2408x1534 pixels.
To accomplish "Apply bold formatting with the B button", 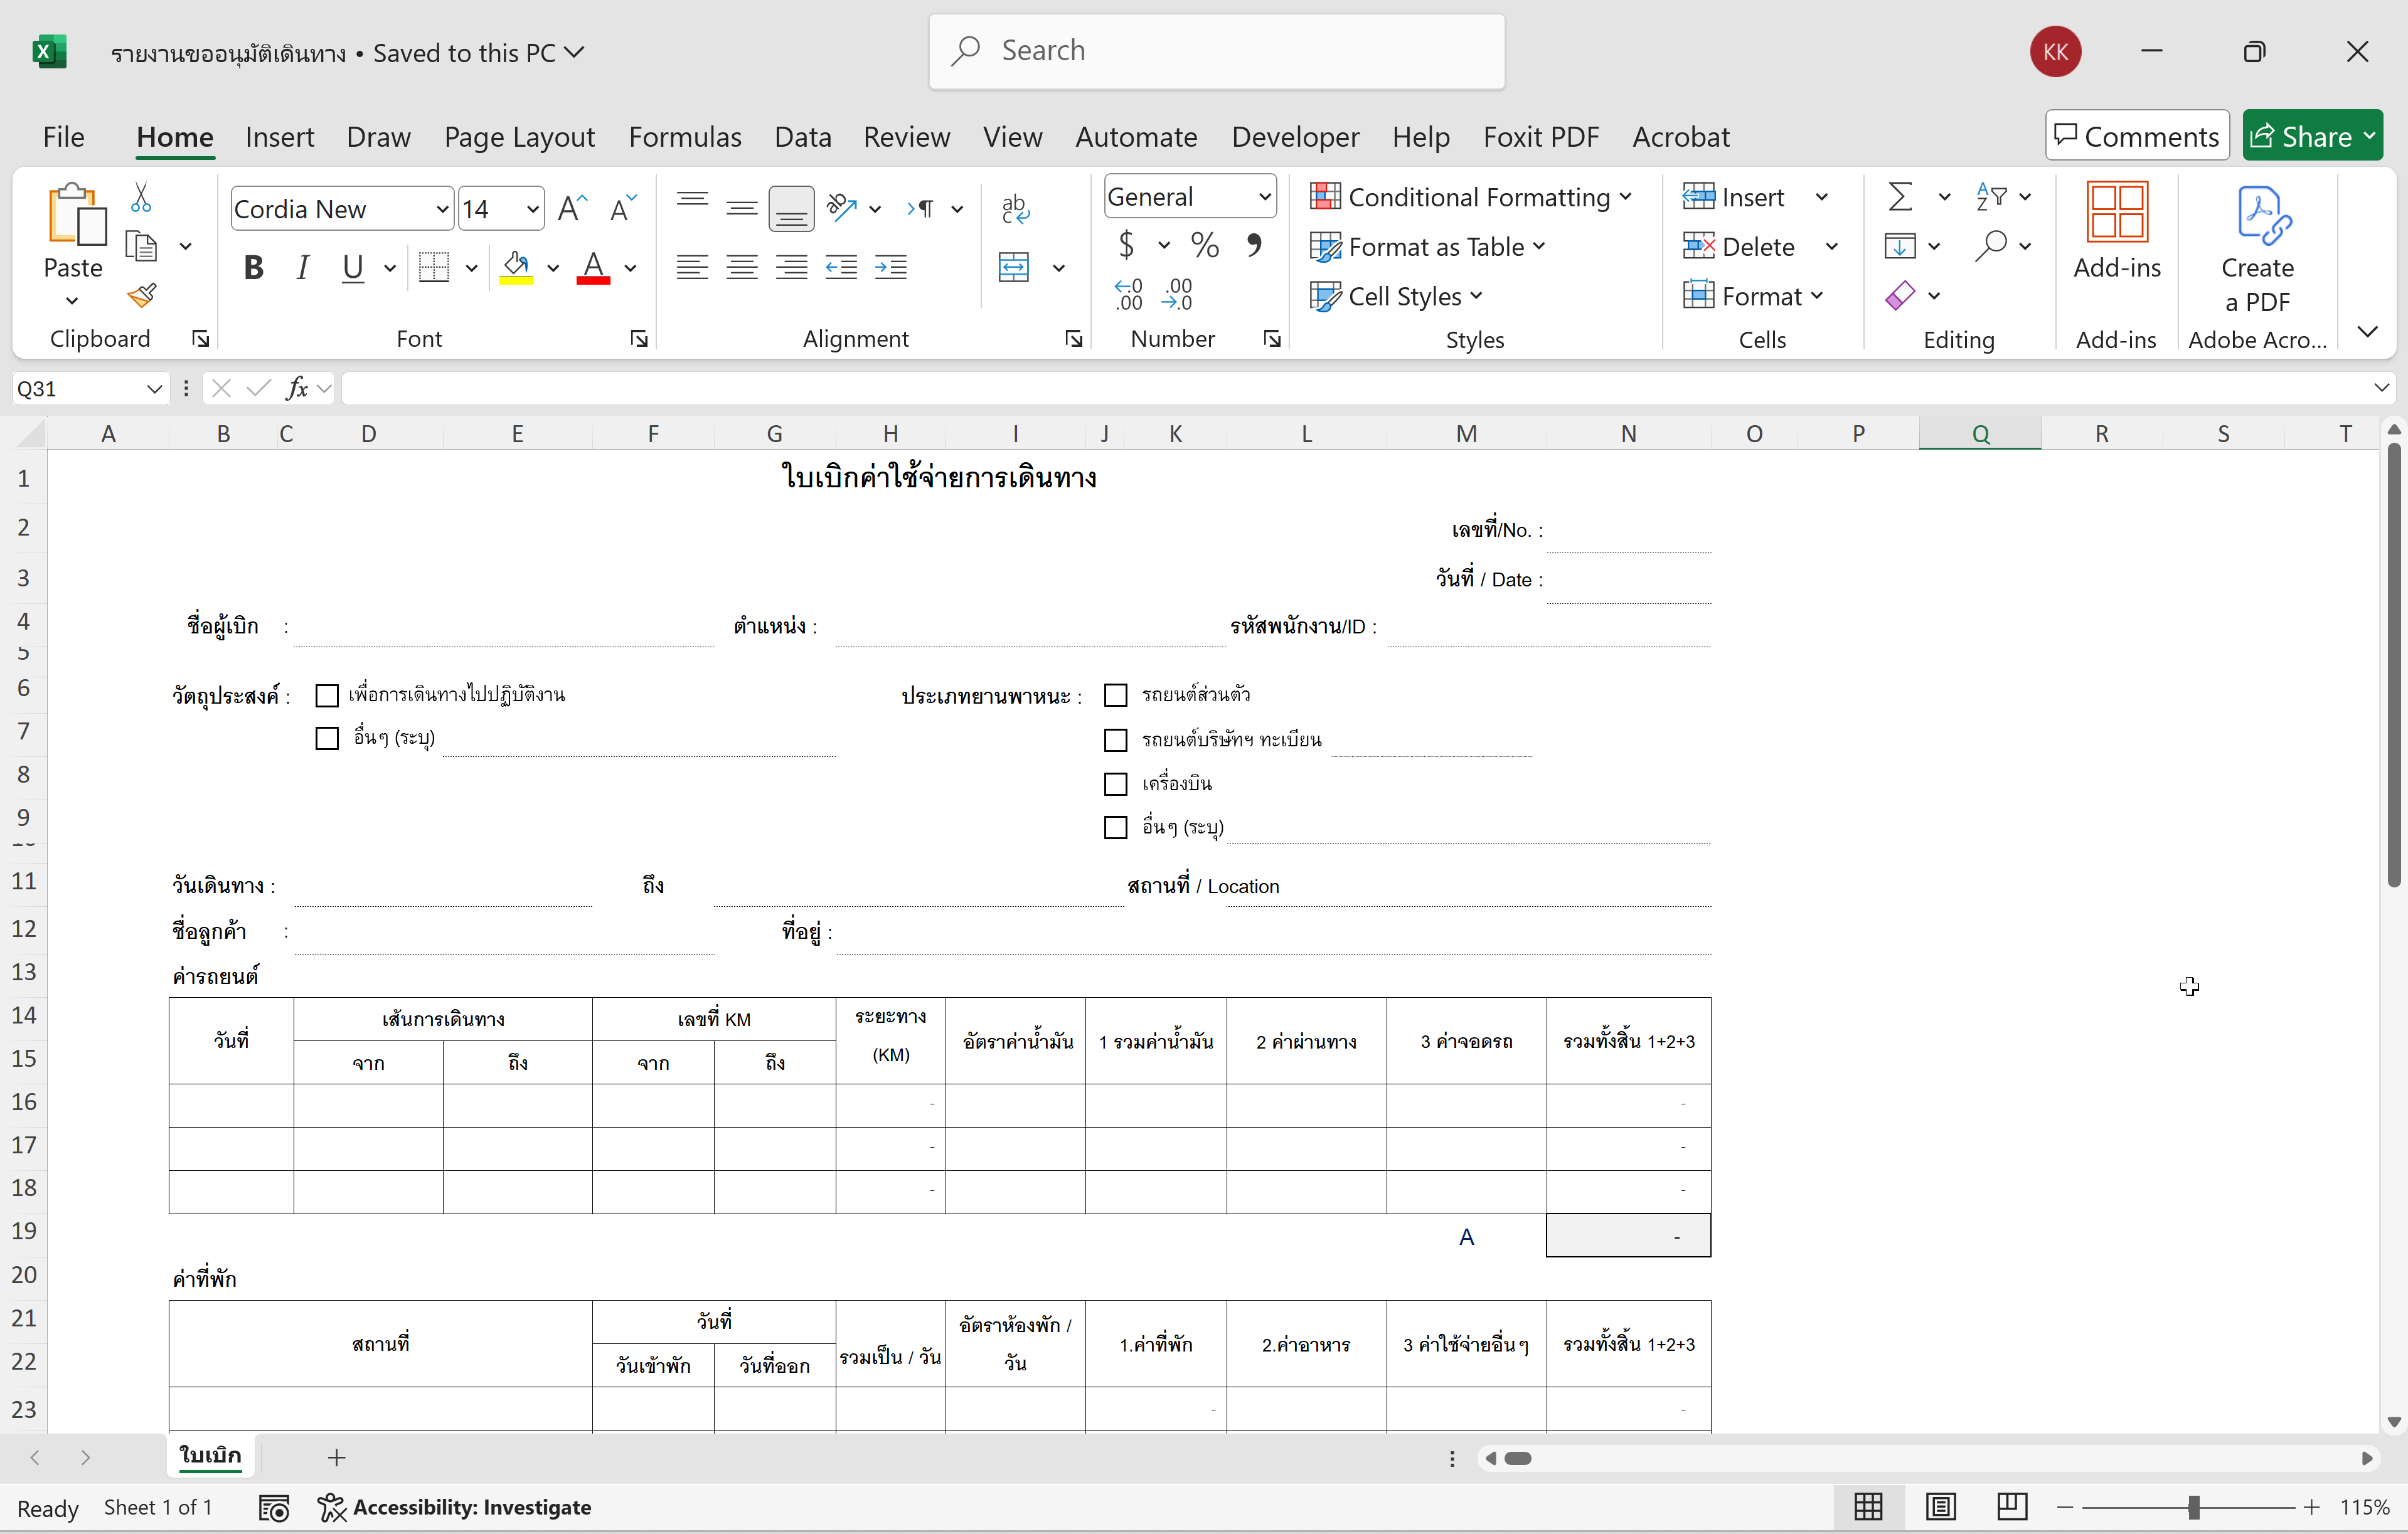I will click(253, 268).
